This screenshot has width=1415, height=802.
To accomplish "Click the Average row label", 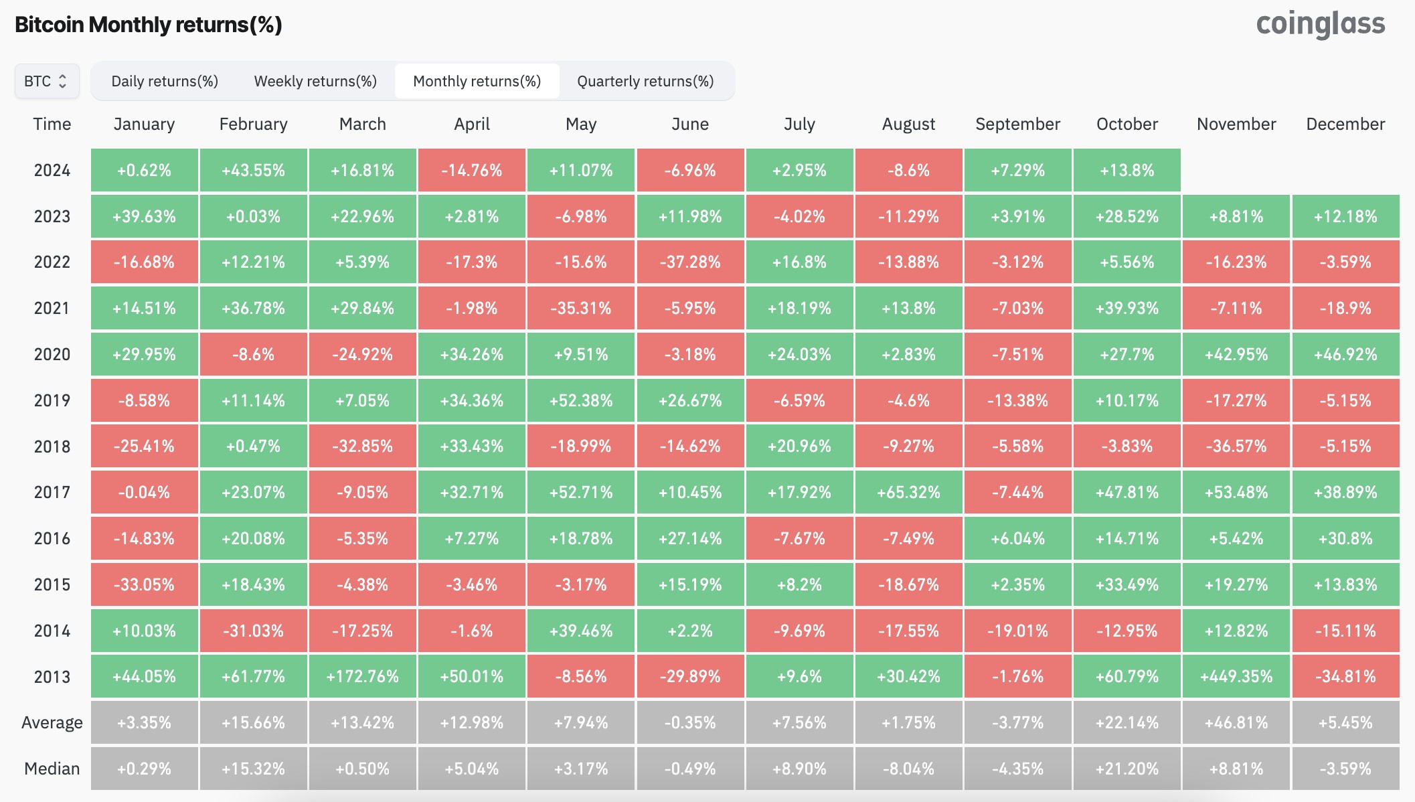I will click(x=52, y=722).
